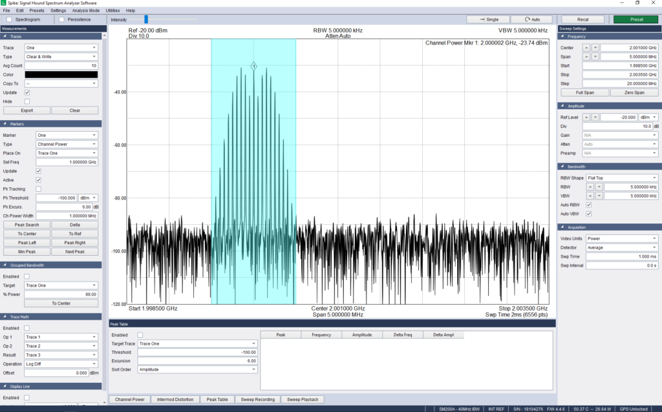Switch to the Sweep Recording tab
This screenshot has height=412, width=662.
(257, 399)
